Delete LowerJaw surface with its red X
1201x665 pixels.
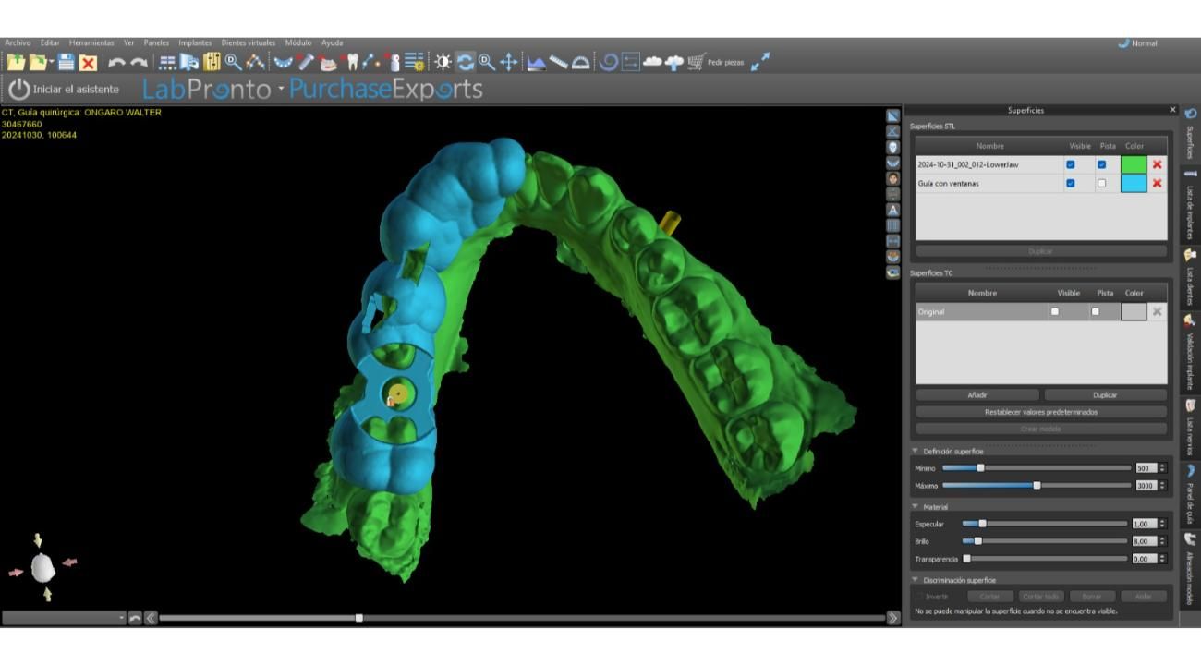[1157, 164]
